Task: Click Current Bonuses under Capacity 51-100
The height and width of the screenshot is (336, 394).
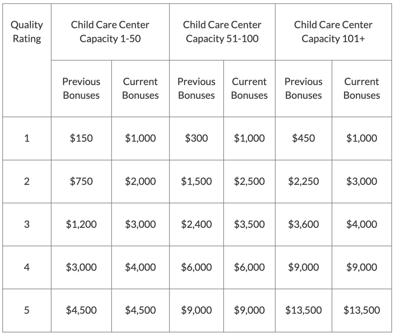Action: pos(249,89)
